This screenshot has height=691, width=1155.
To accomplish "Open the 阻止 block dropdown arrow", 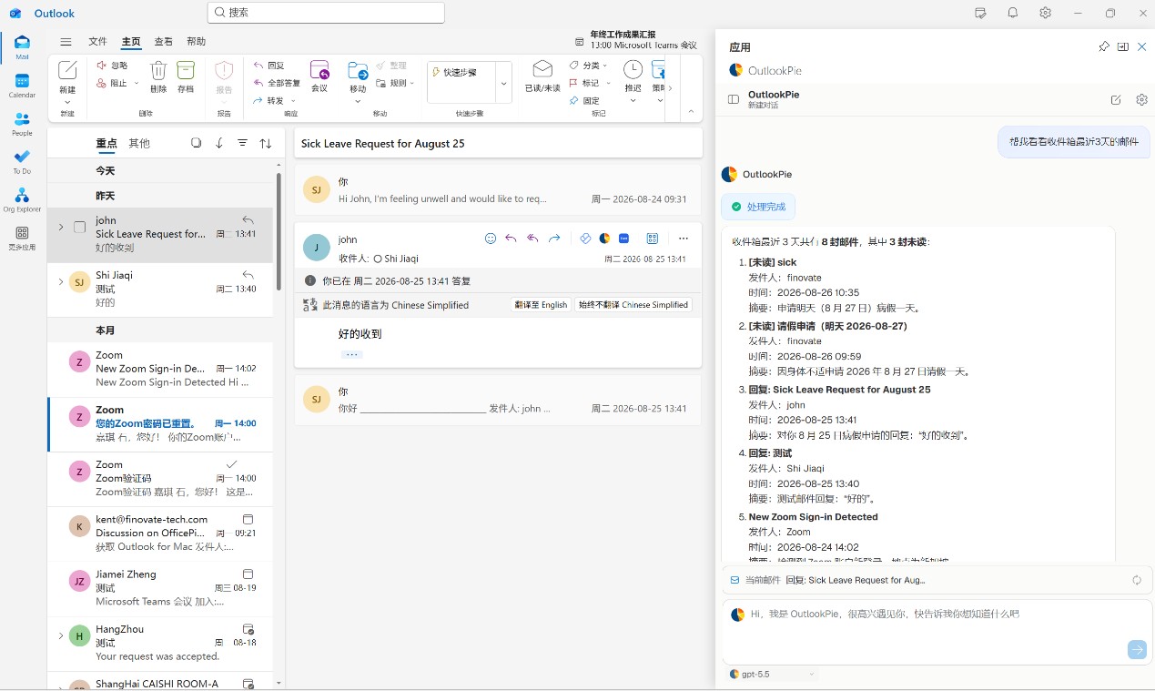I will (137, 83).
